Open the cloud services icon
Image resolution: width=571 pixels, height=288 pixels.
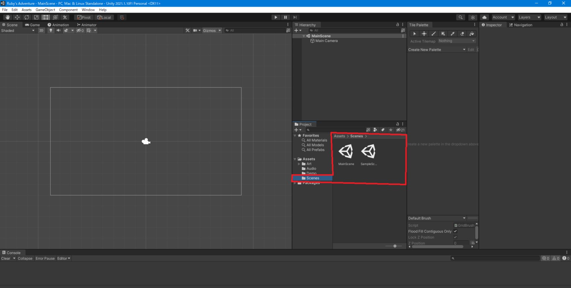(484, 17)
